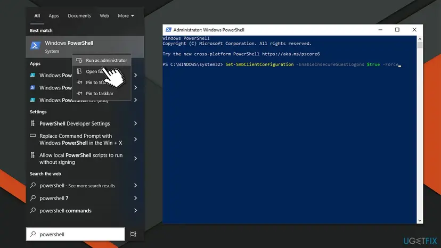Click the https://aka.ms/pscore6 URL in PowerShell
The width and height of the screenshot is (441, 248).
tap(291, 54)
